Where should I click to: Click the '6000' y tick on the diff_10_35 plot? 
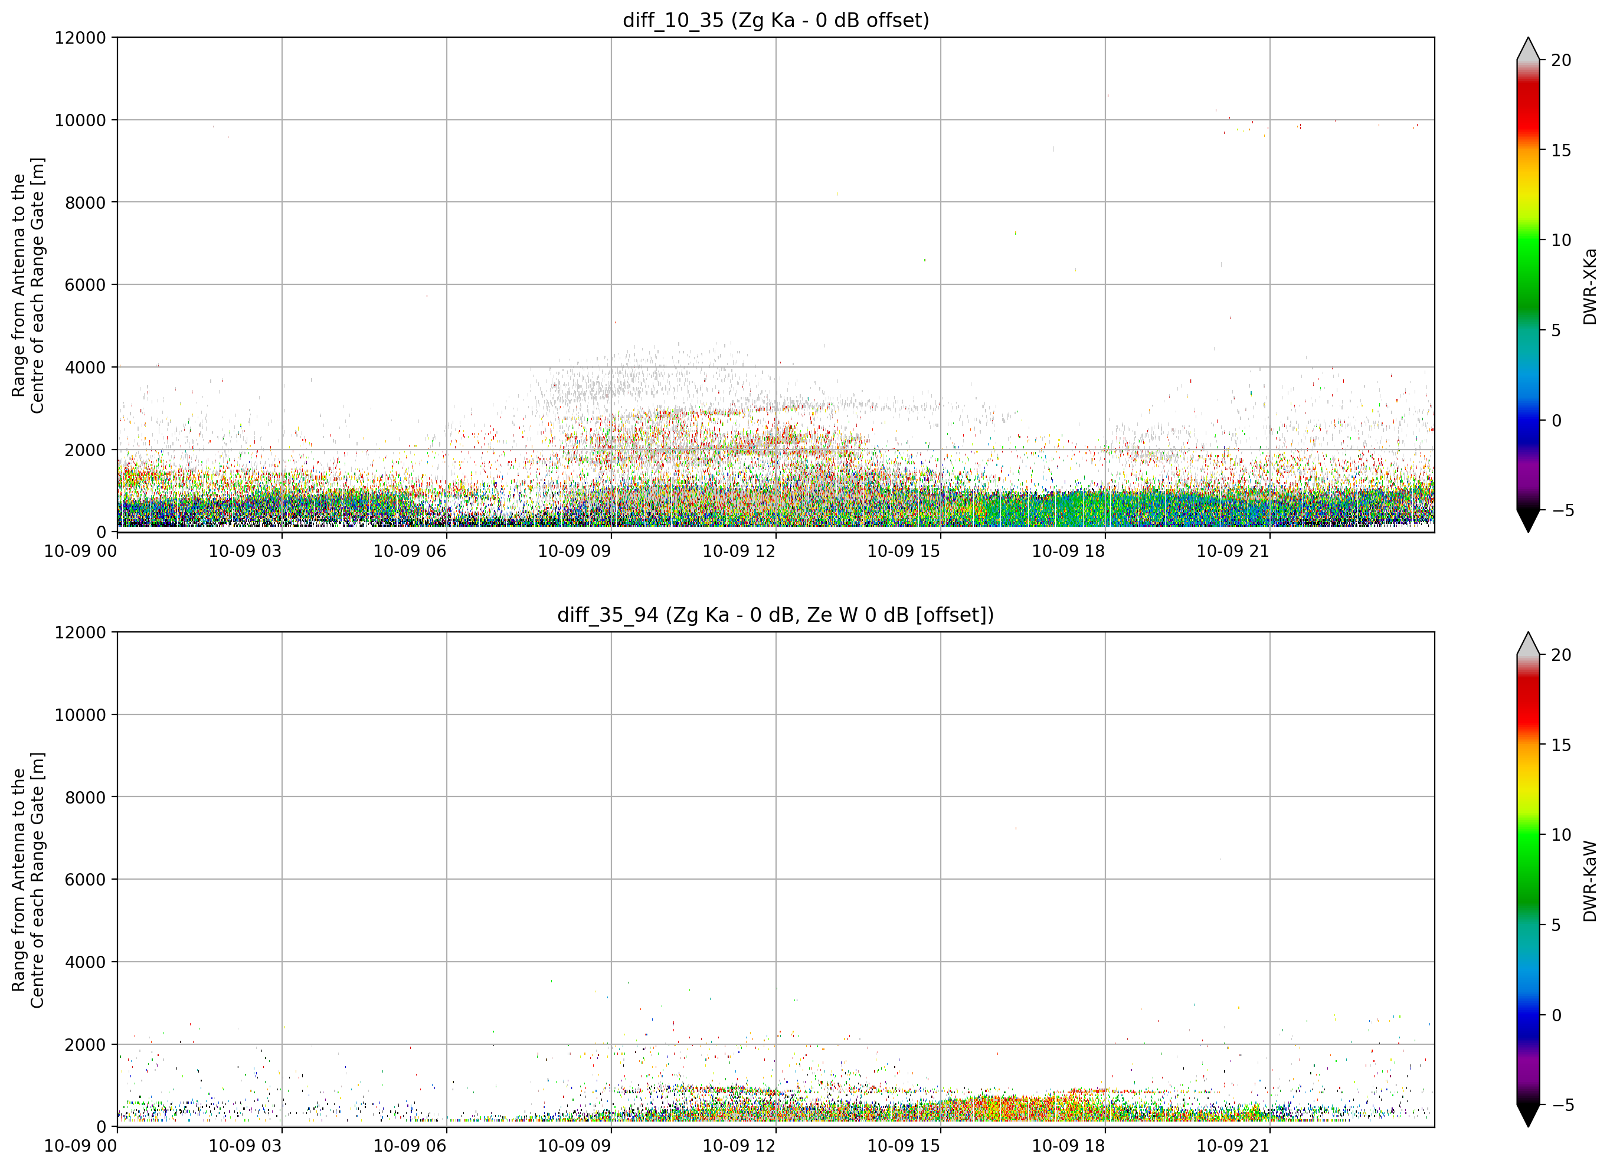pyautogui.click(x=85, y=286)
